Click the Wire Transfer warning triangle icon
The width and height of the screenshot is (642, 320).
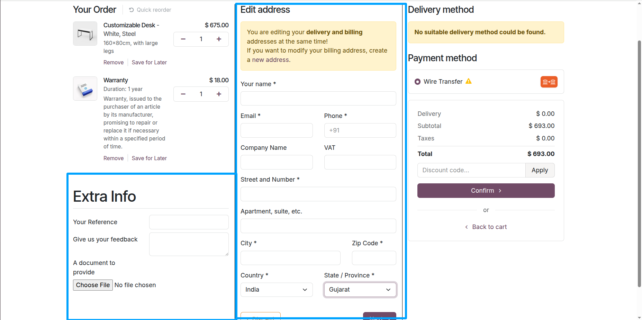pos(469,81)
